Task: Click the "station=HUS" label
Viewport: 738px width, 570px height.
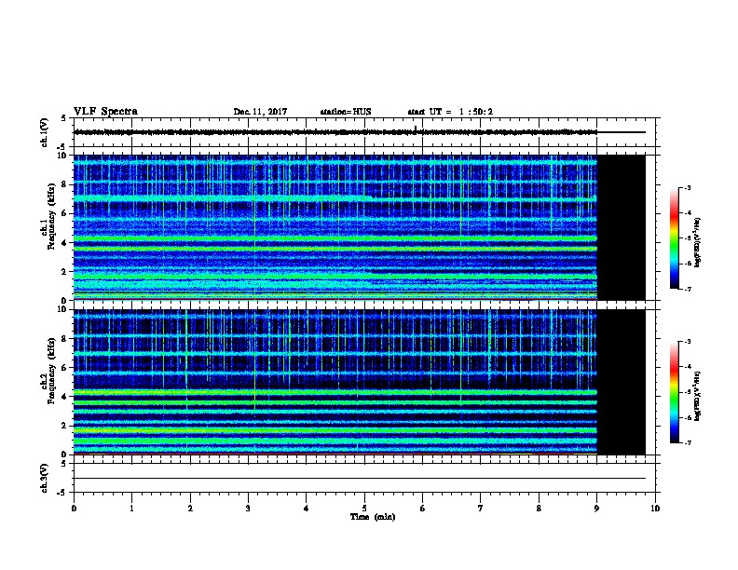Action: [x=346, y=112]
